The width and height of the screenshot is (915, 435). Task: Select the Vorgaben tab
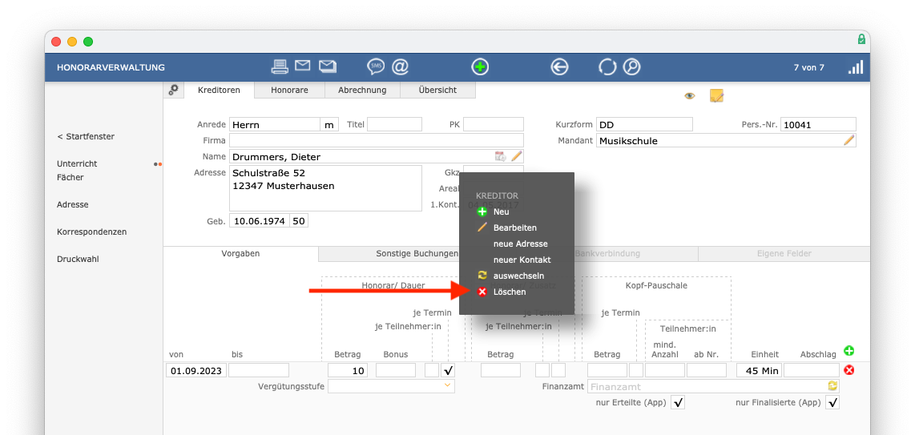pyautogui.click(x=240, y=254)
